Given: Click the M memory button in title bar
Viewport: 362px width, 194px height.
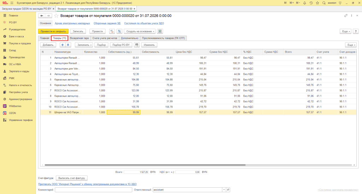Looking at the screenshot, I should coord(285,3).
